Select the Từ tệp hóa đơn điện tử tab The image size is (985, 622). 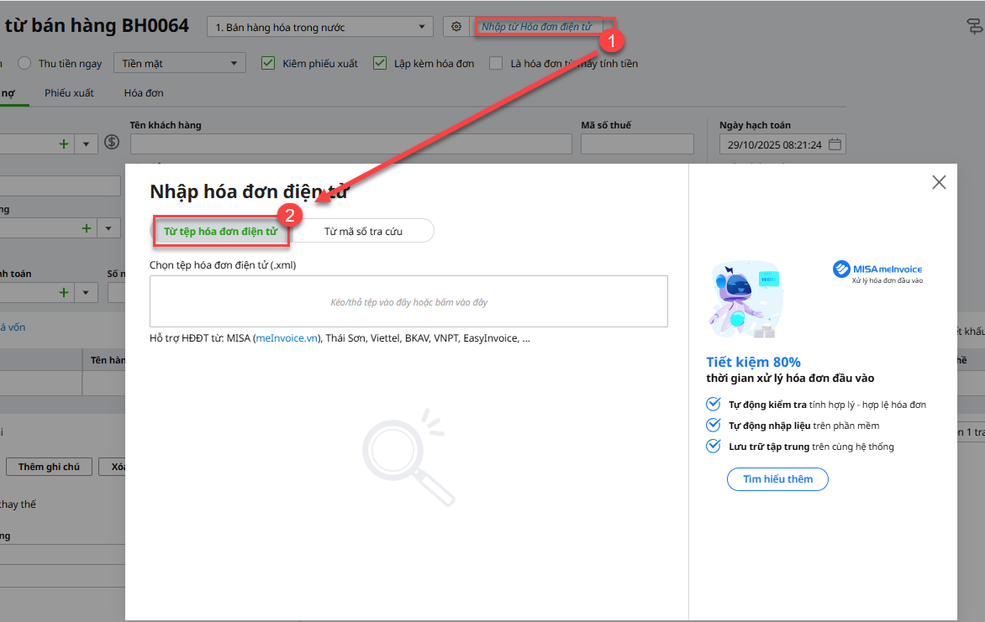(220, 231)
